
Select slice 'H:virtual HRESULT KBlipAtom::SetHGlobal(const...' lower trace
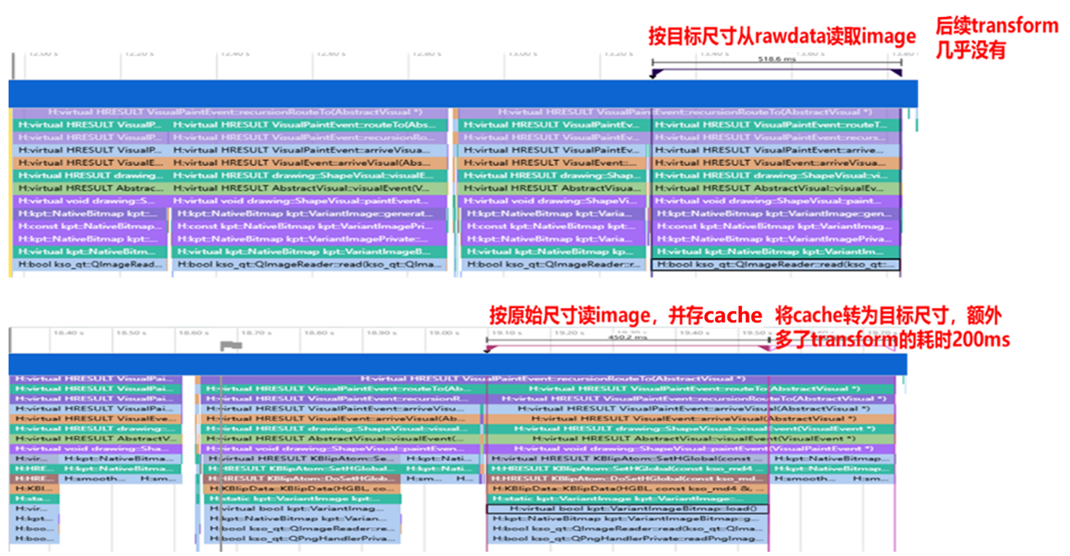point(628,458)
